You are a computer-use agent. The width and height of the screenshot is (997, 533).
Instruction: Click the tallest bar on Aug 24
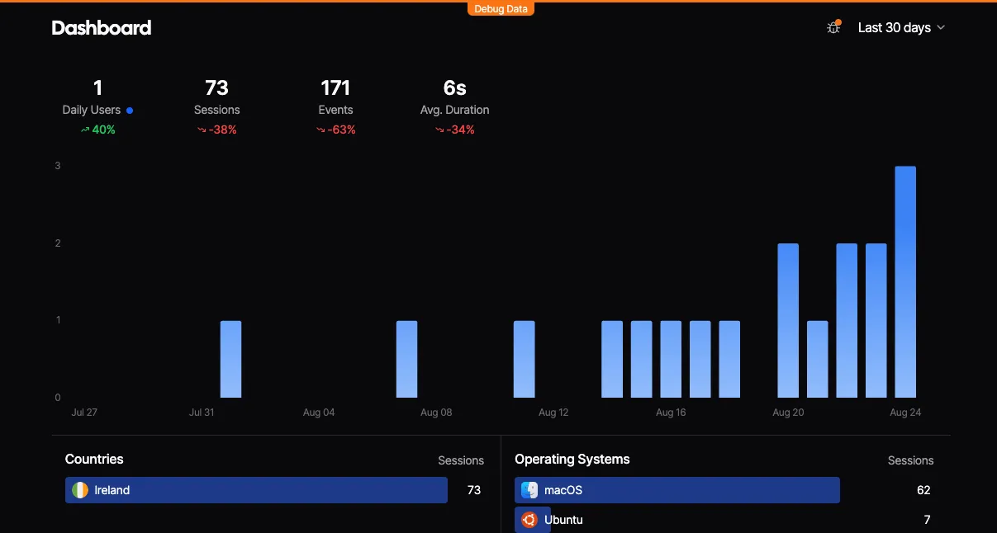coord(905,282)
